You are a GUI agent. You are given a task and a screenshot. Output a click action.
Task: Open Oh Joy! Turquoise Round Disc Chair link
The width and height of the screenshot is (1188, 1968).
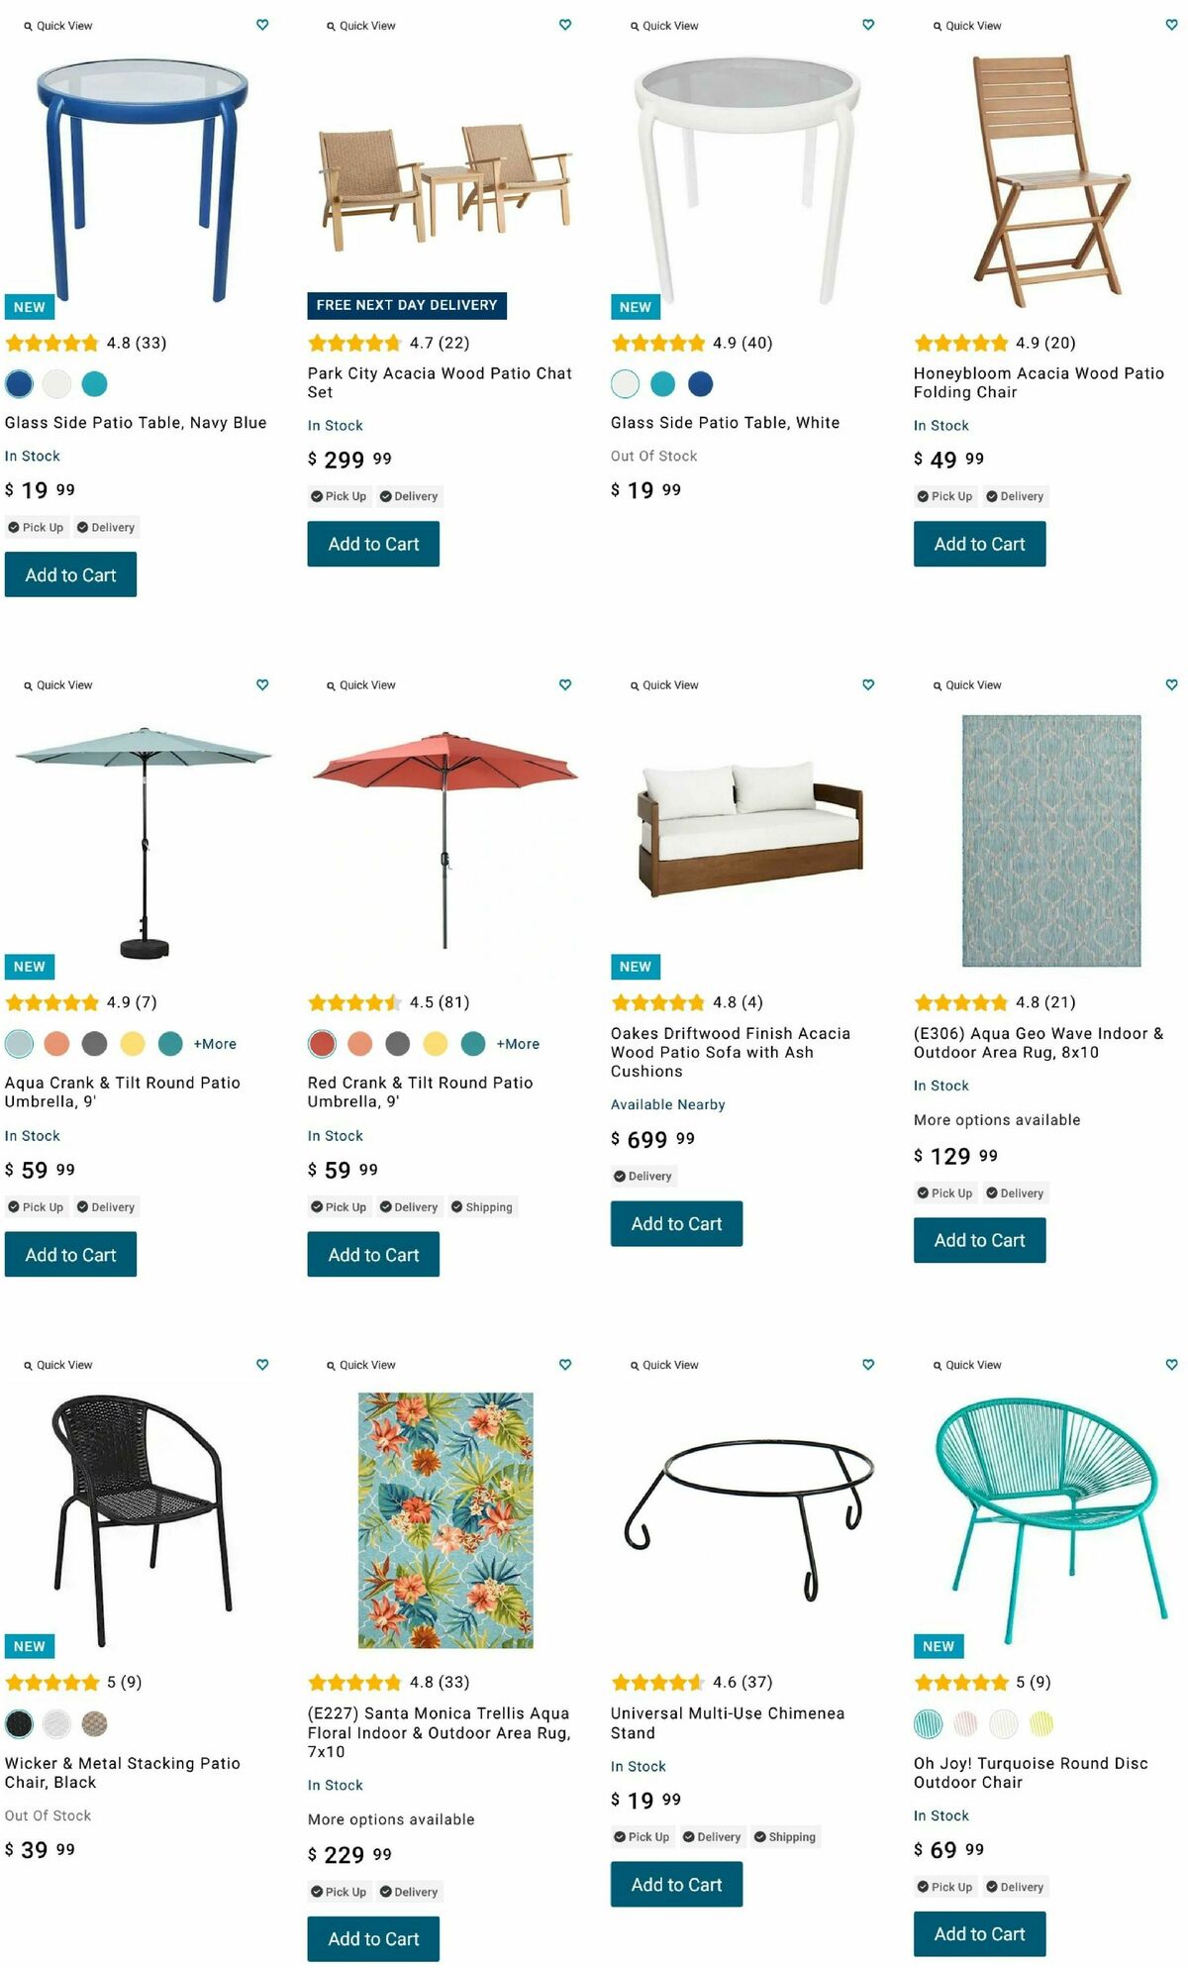(x=1030, y=1772)
